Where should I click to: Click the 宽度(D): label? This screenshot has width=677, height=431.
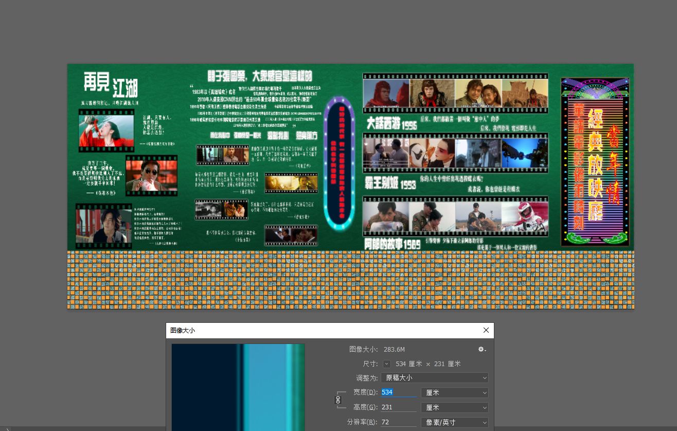[365, 392]
